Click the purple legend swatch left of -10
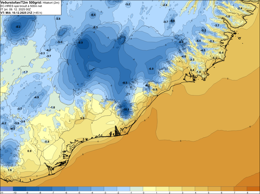Viewport: 260px width, 194px height. 6,189
